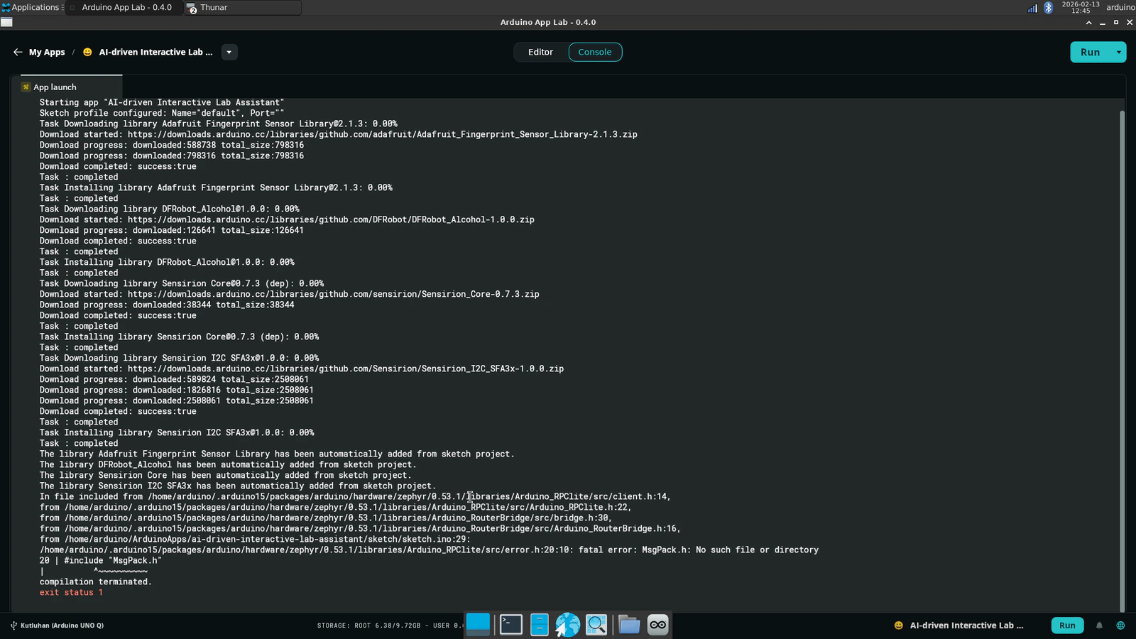Click the Sensirion_I2C_SFA3x-1.0.0.zip download URL

(346, 368)
